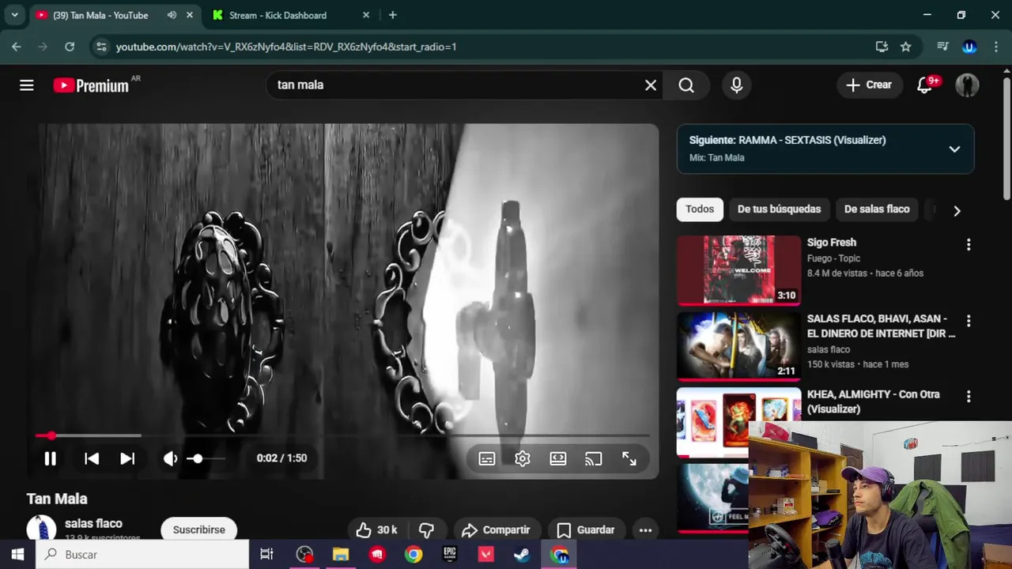Open the Valorant taskbar icon
The height and width of the screenshot is (569, 1012).
(x=486, y=555)
